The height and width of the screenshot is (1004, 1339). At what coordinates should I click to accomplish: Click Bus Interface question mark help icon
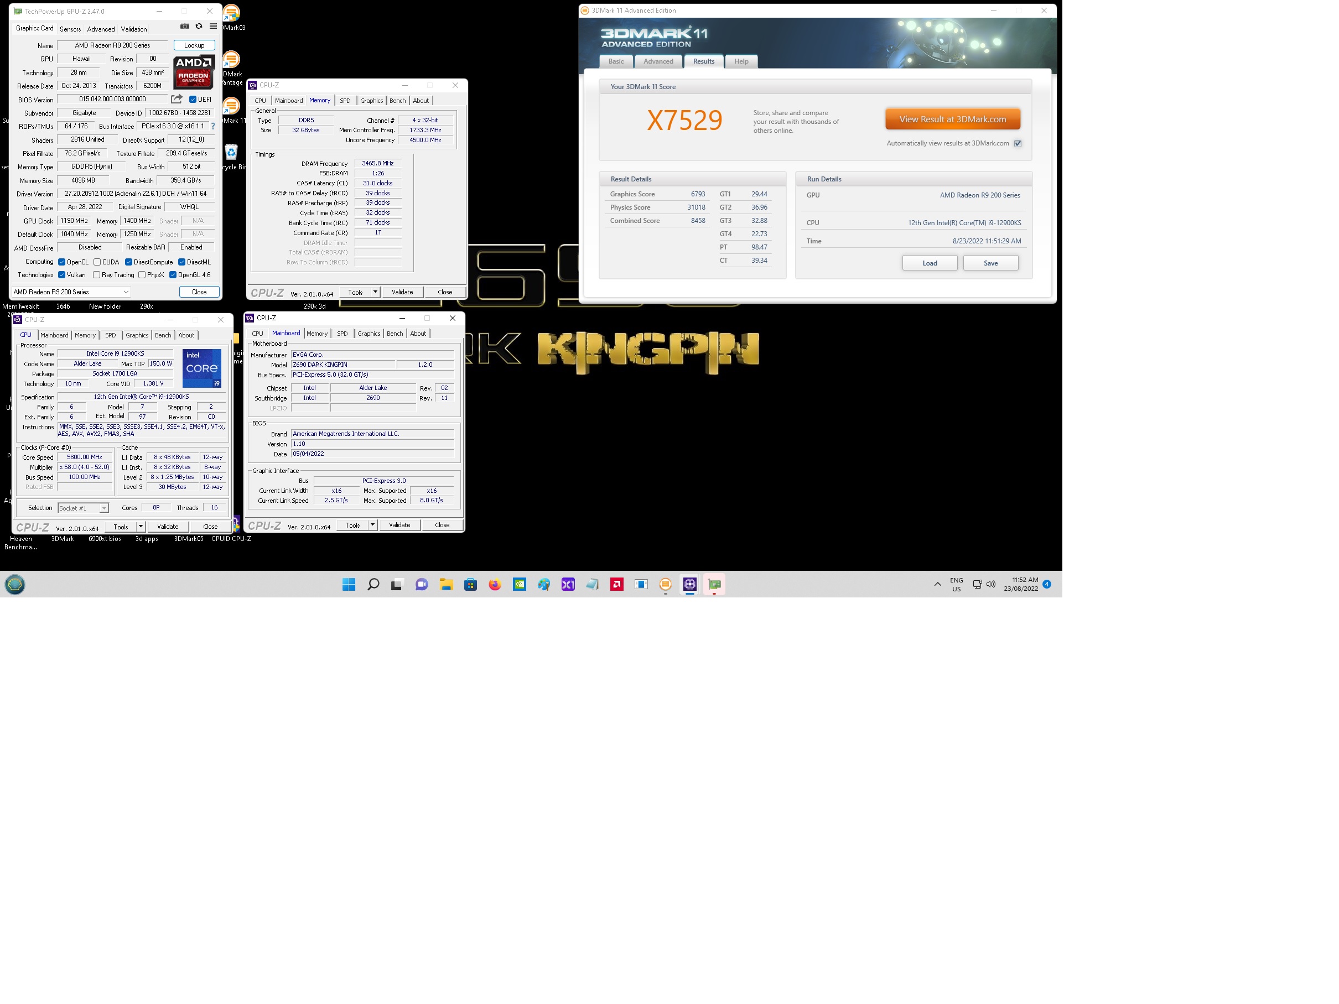(x=213, y=127)
